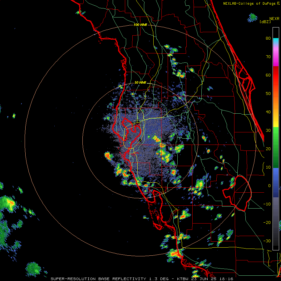Screen dimensions: 281x281
Task: Click the 80 value on the dBZ scale
Action: coord(268,38)
